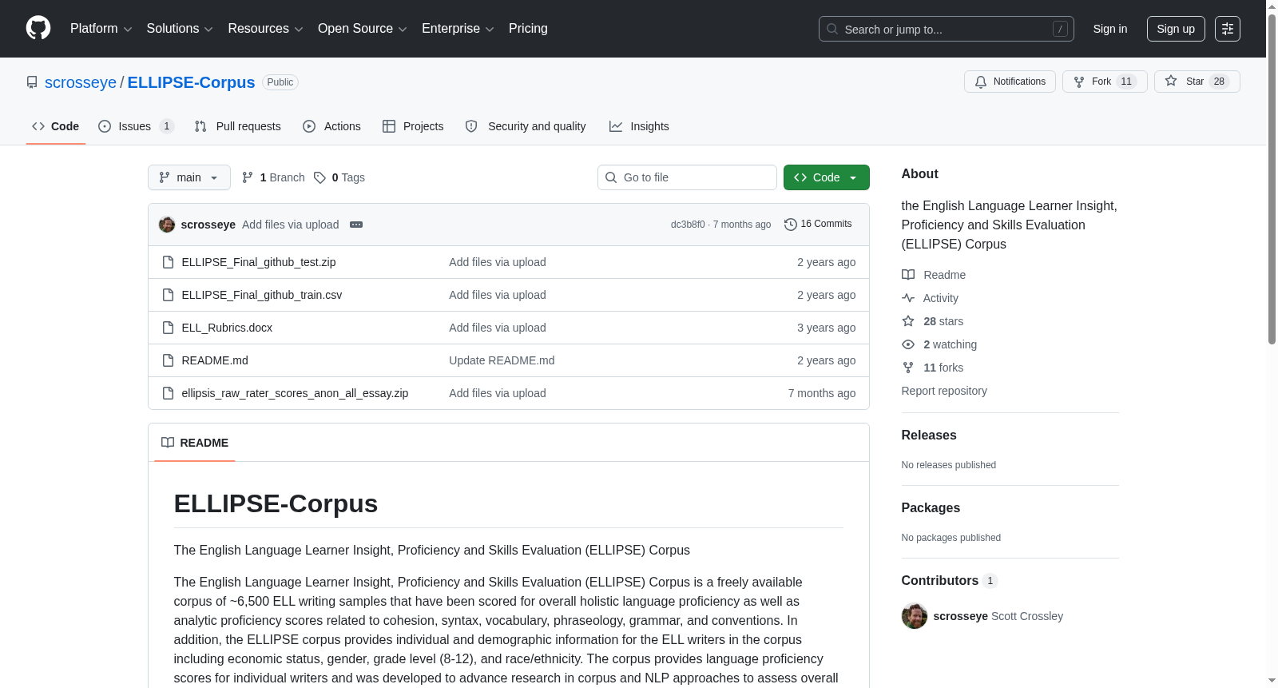1278x688 pixels.
Task: Click scrosseye avatar in commit row
Action: 167,225
